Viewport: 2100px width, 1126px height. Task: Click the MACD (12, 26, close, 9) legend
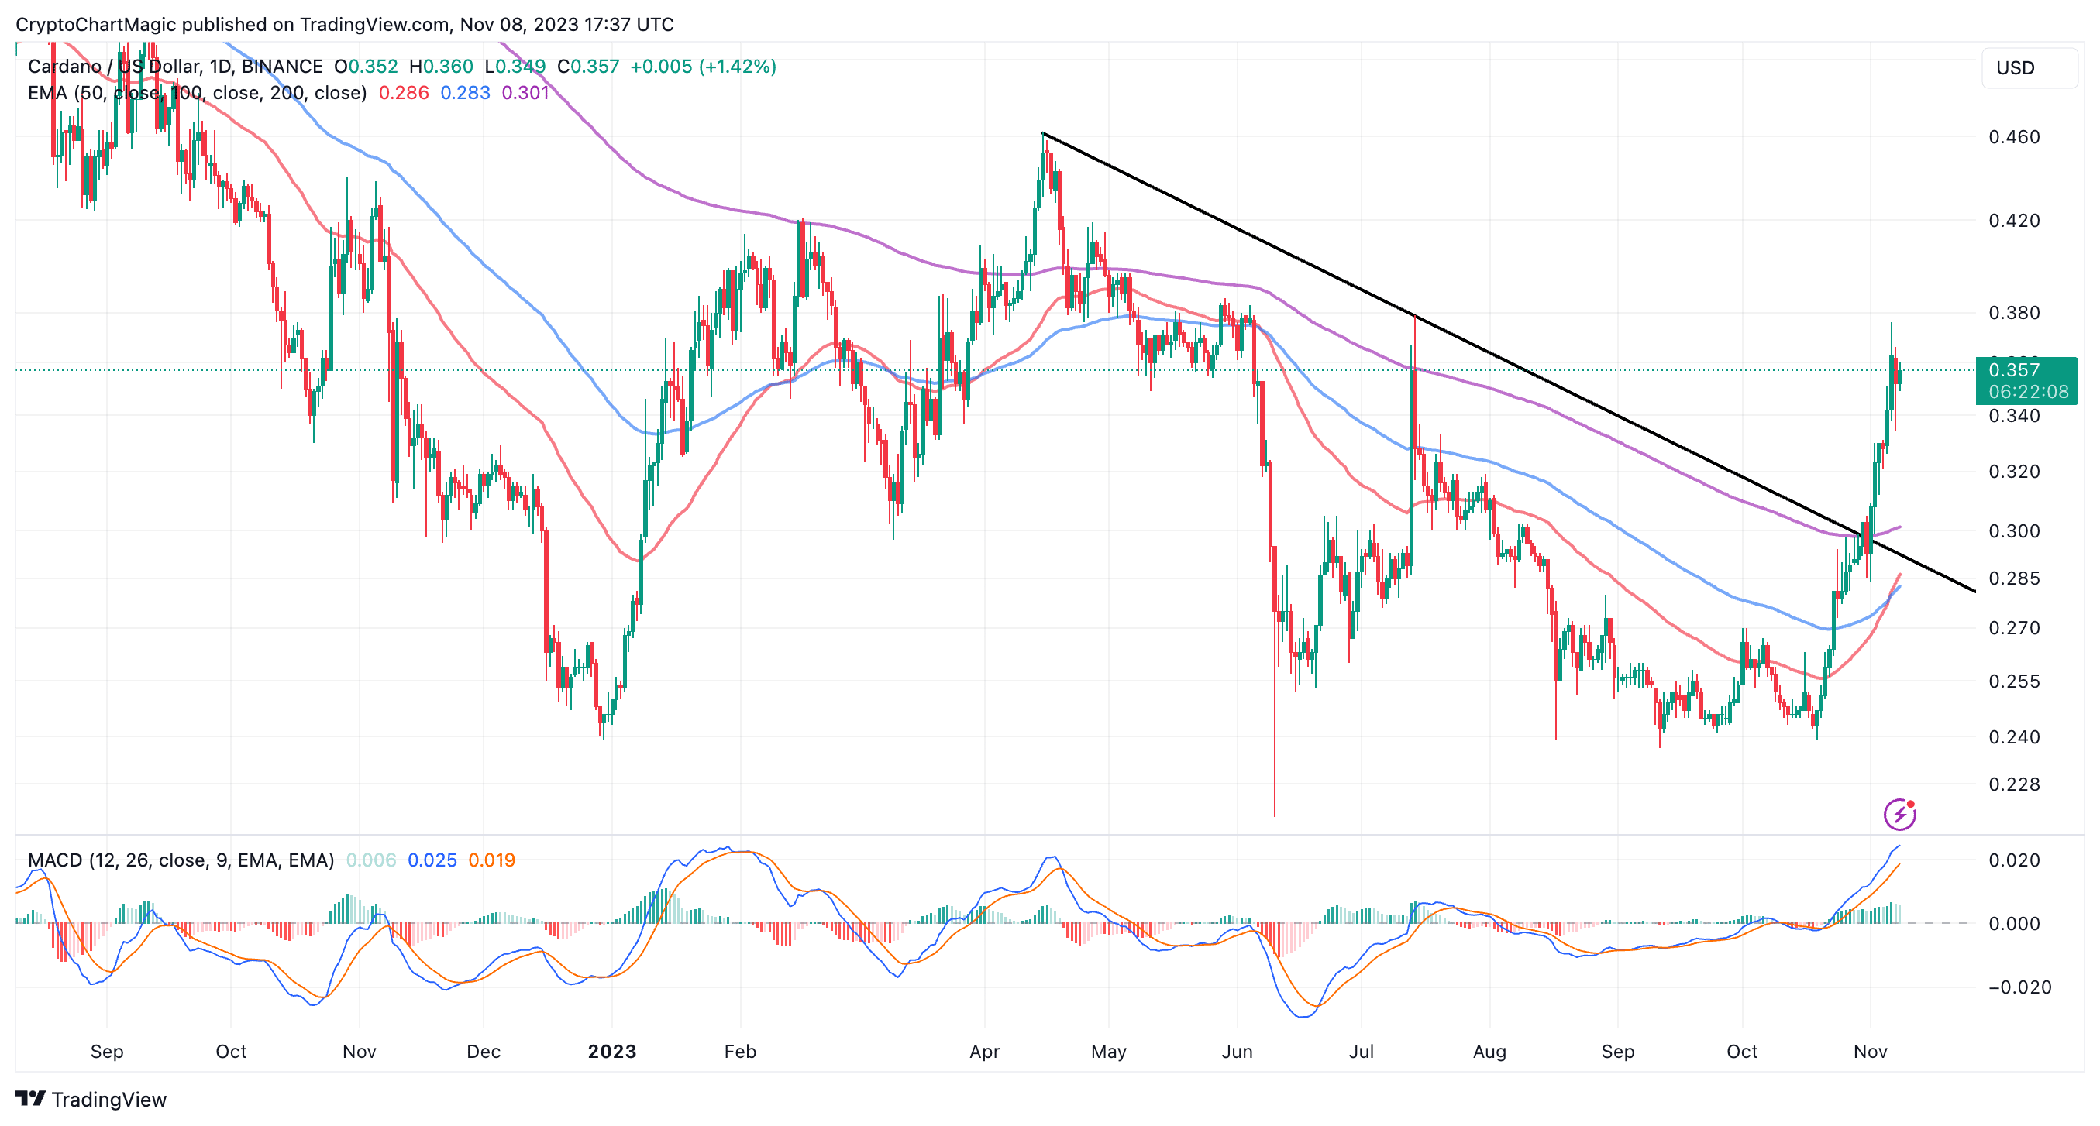[181, 860]
